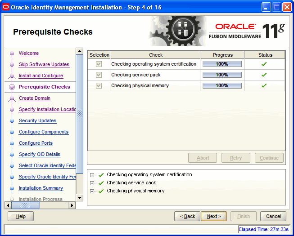Click the Oracle logo icon in title bar
294x236 pixels.
pyautogui.click(x=6, y=7)
